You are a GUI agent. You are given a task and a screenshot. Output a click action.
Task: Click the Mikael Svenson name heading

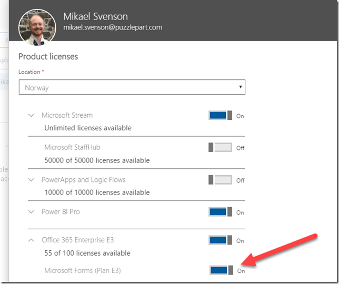point(96,17)
